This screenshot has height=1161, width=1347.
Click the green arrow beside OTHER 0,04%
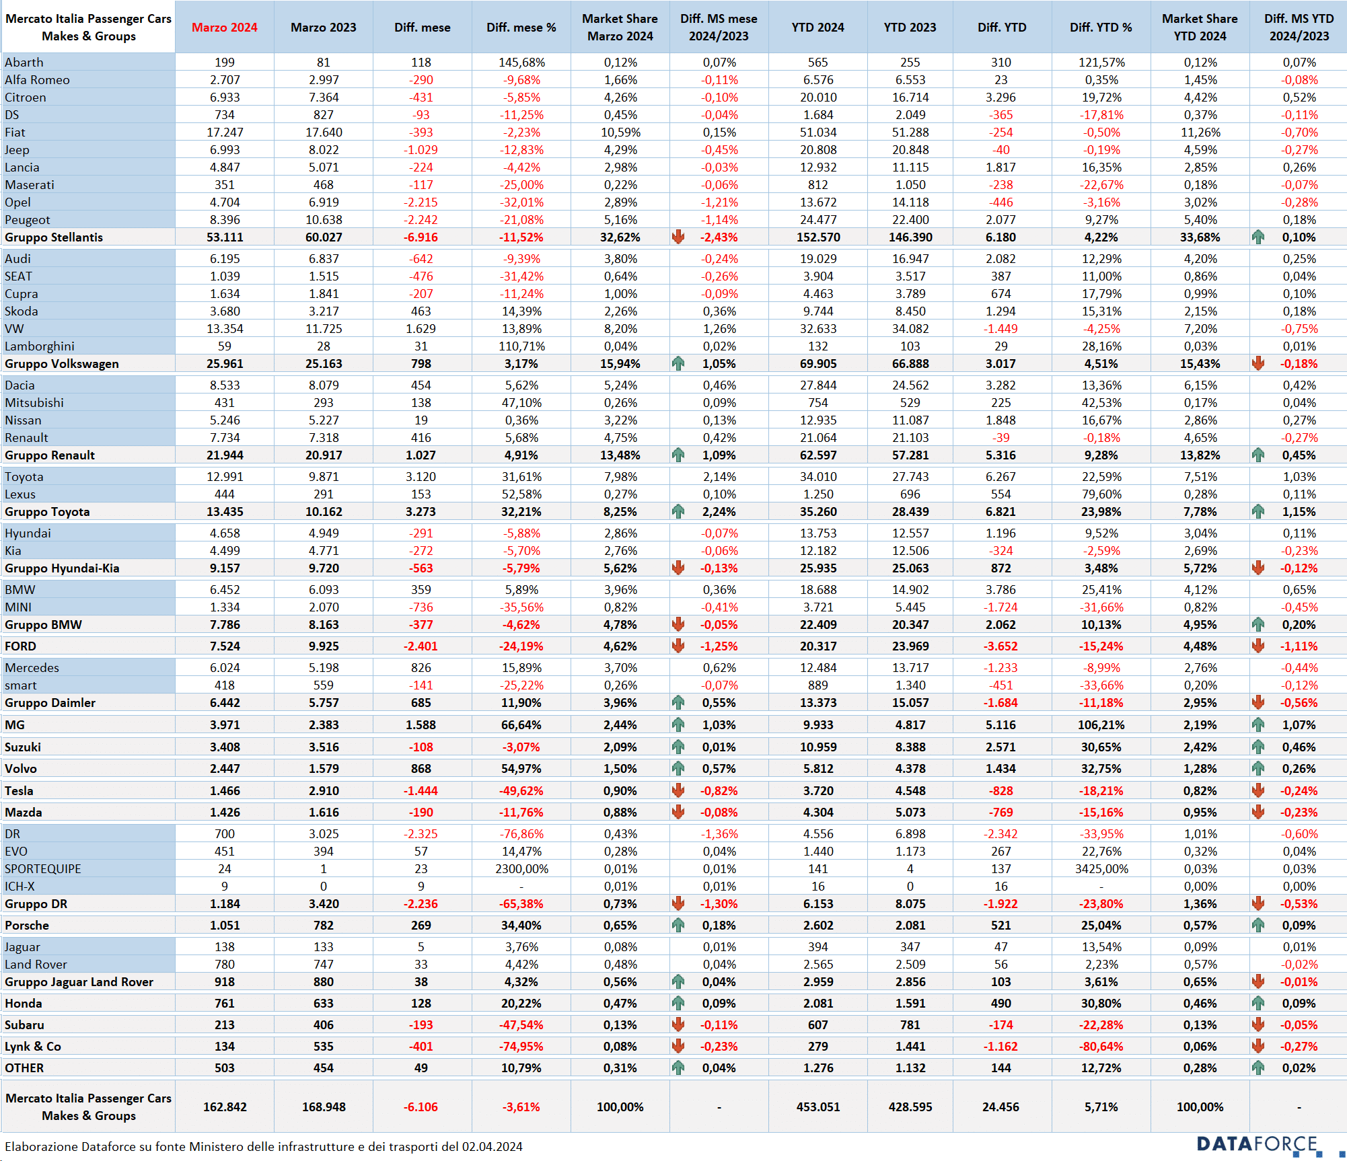[x=678, y=1068]
